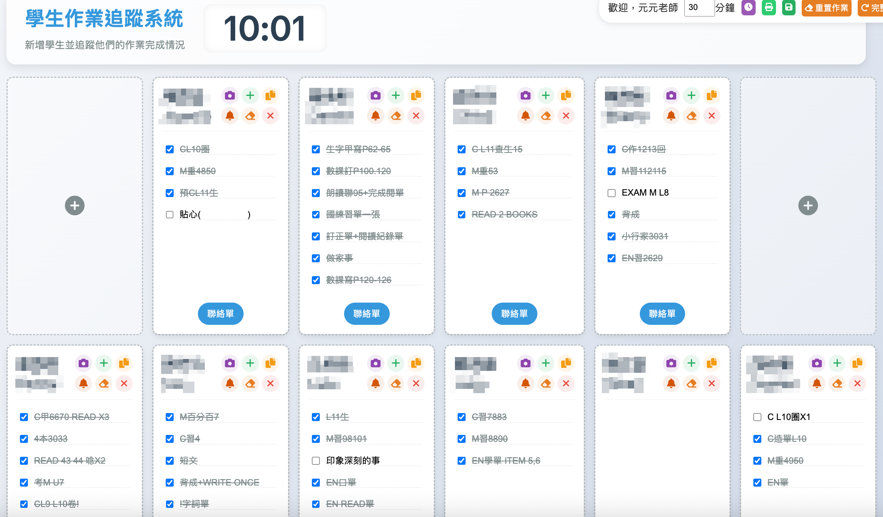Check the 貼心( ) task checkbox

tap(170, 214)
